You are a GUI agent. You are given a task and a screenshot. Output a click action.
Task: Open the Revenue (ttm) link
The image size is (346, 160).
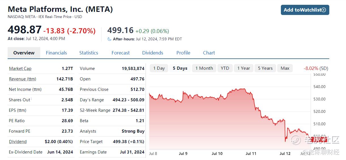(x=23, y=79)
